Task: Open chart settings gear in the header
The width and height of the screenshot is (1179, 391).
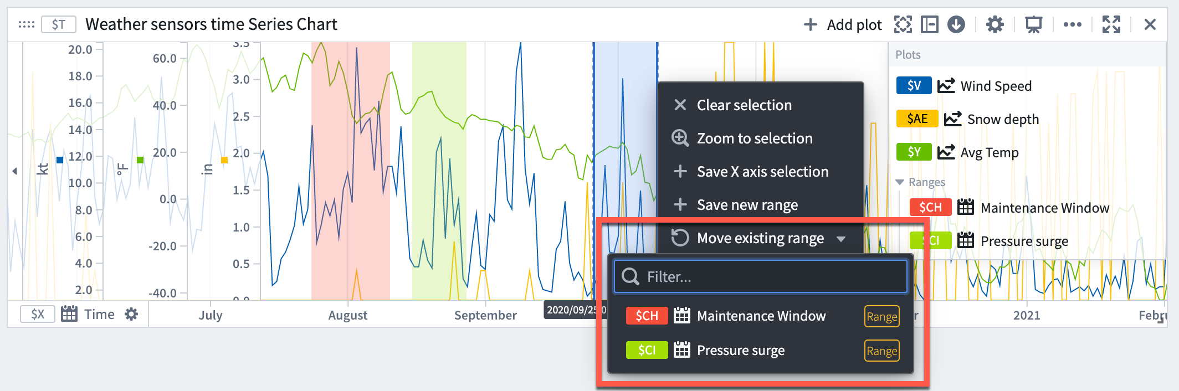Action: tap(995, 24)
